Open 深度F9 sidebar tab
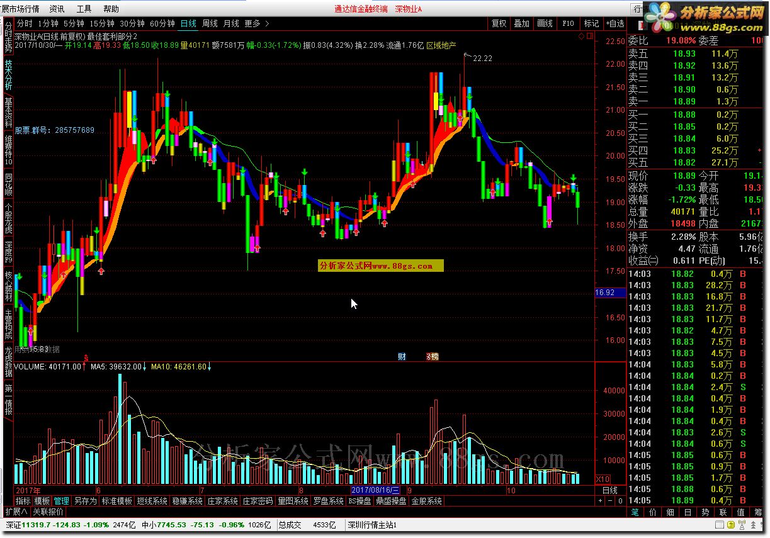The image size is (770, 538). point(8,252)
